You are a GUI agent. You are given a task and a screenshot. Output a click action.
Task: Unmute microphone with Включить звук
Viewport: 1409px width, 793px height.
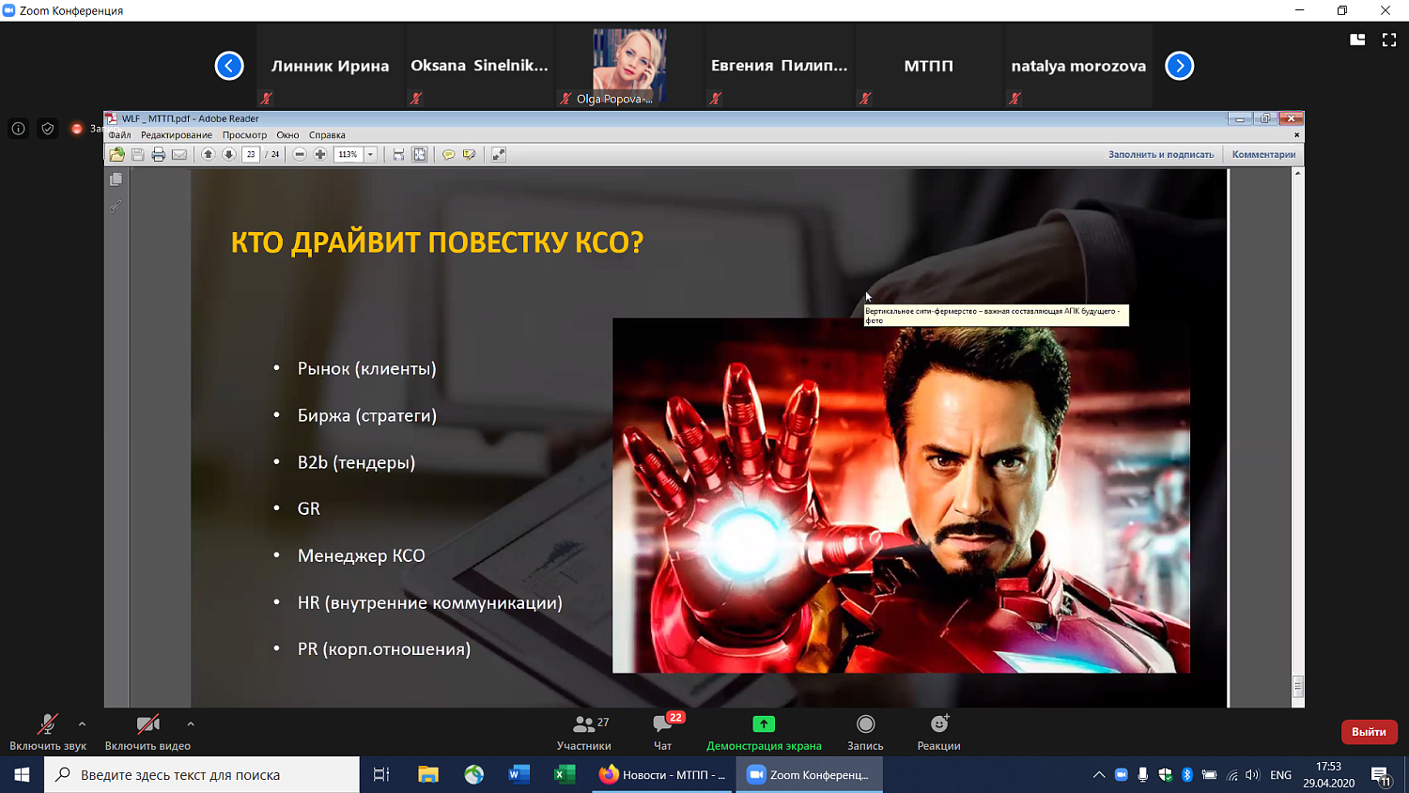click(x=48, y=732)
